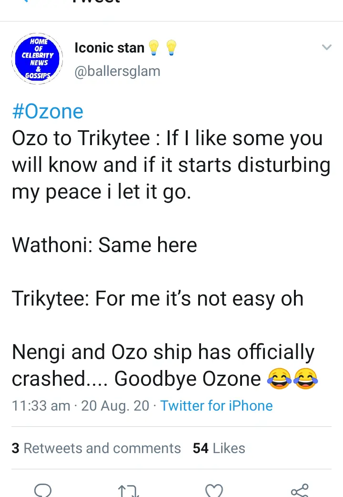The width and height of the screenshot is (343, 497).
Task: Click the "Nengi and Ozo ship" sentence
Action: [163, 352]
